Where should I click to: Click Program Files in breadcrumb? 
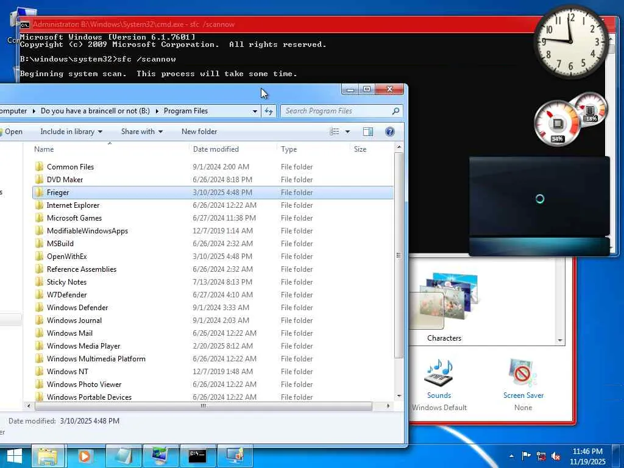186,111
